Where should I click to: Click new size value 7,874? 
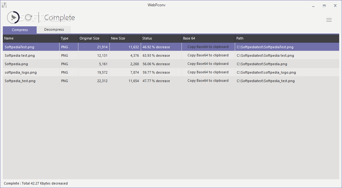[134, 72]
